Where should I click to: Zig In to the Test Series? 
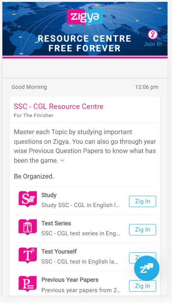pyautogui.click(x=142, y=230)
